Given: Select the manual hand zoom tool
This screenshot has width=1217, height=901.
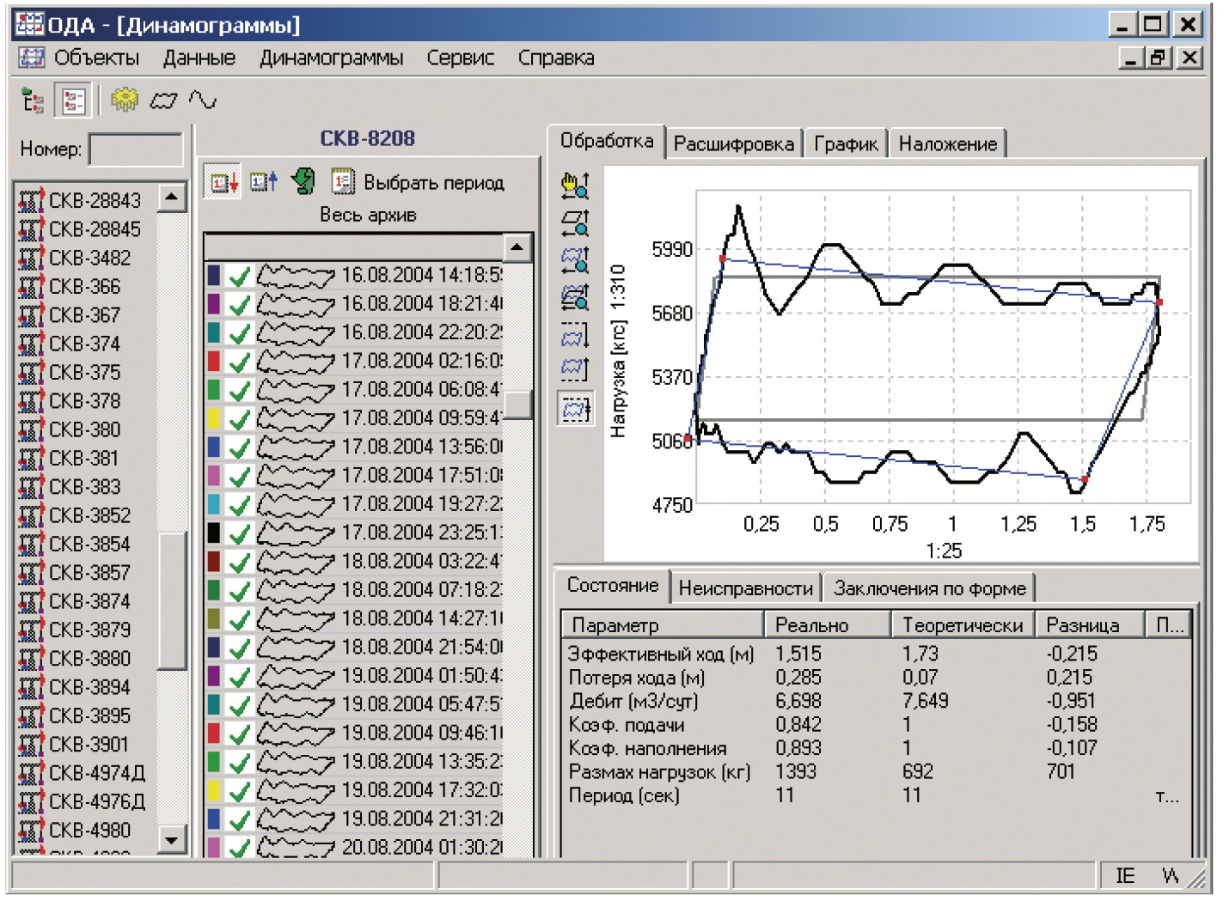Looking at the screenshot, I should coord(575,186).
